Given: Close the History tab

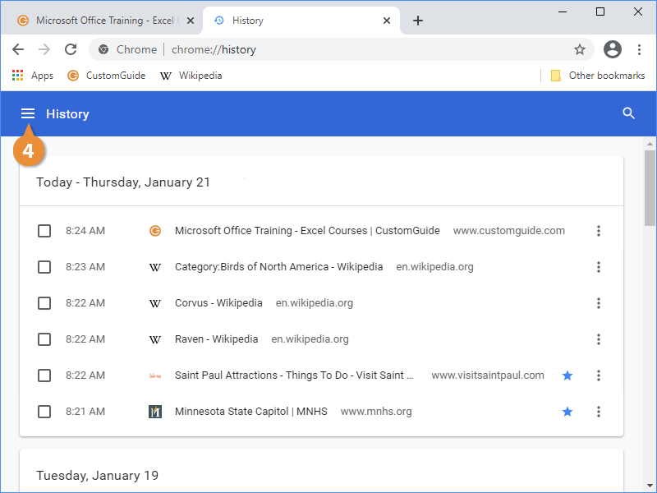Looking at the screenshot, I should click(x=387, y=21).
